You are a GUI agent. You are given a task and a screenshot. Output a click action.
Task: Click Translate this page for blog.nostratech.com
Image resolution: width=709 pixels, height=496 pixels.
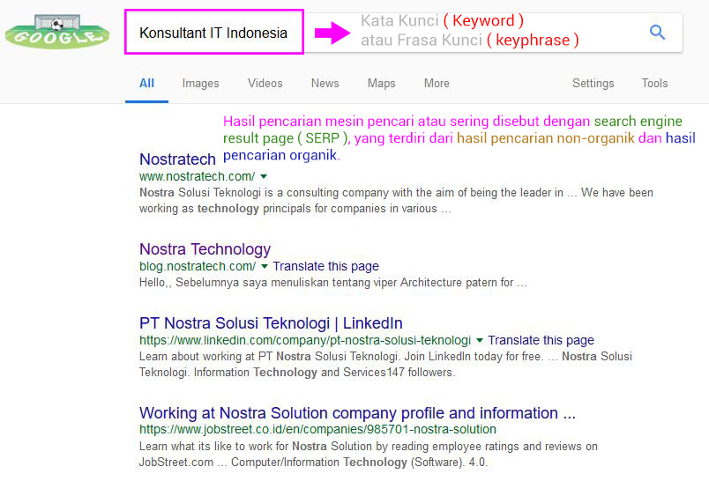coord(325,266)
